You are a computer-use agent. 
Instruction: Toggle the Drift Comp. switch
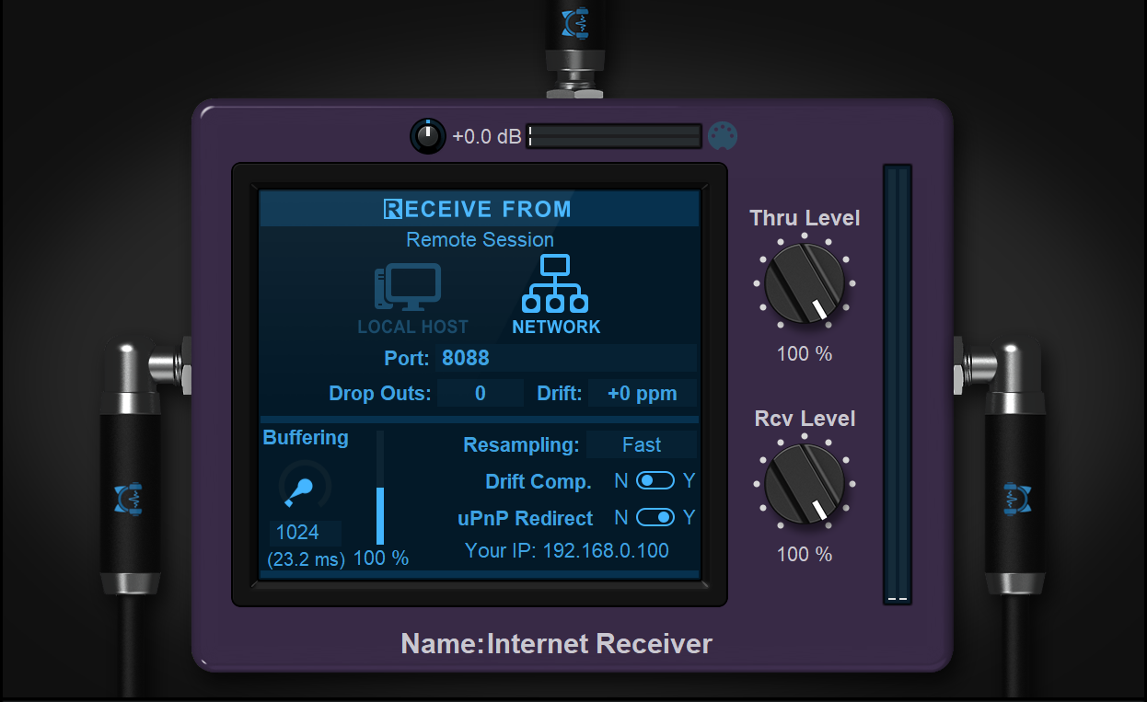[655, 481]
